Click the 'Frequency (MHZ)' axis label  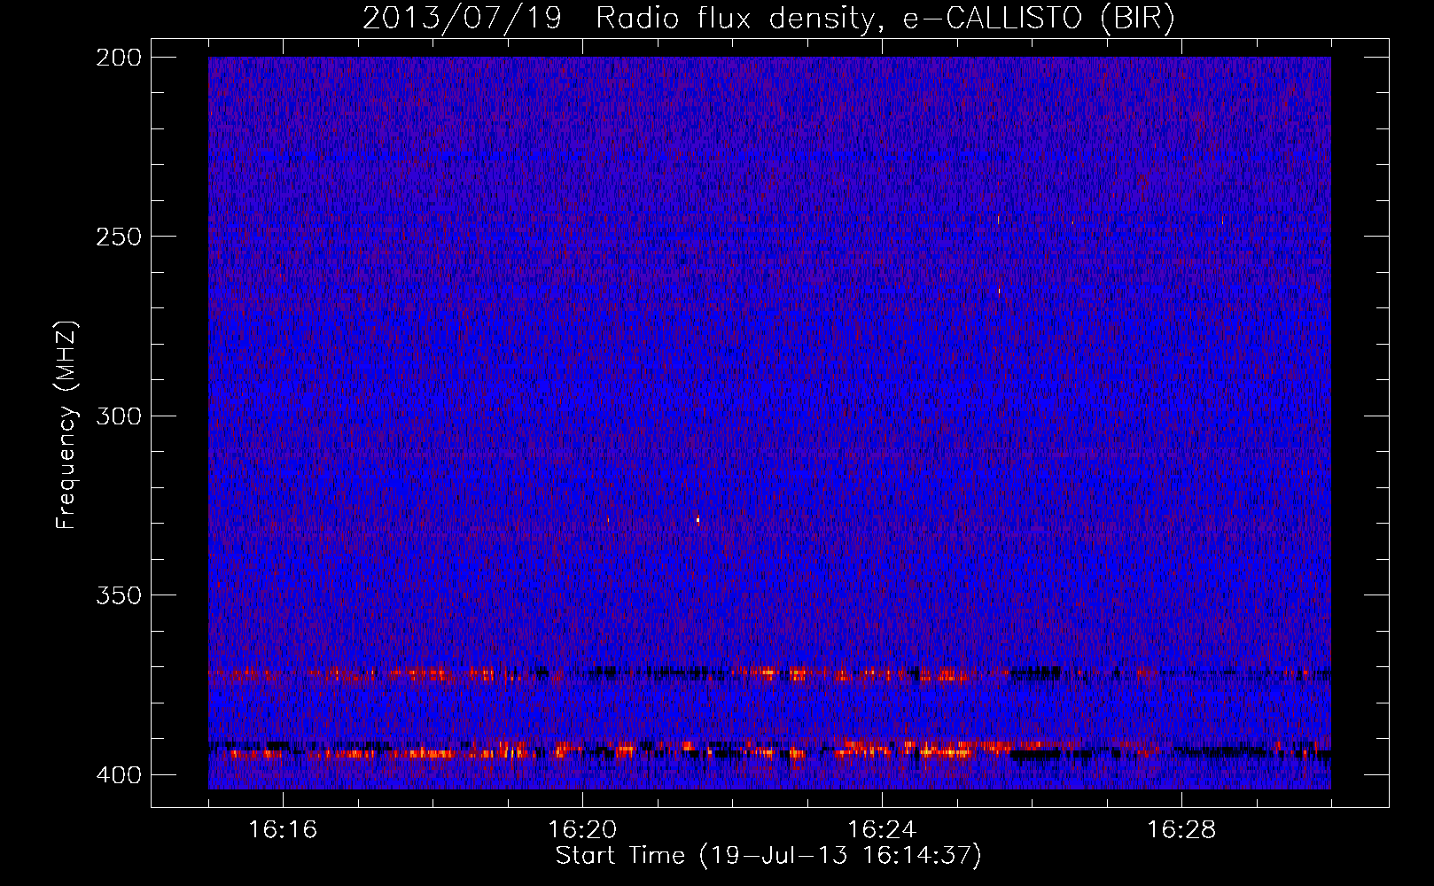pyautogui.click(x=67, y=425)
